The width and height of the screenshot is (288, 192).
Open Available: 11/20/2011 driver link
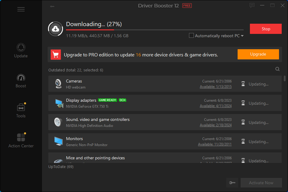[215, 144]
